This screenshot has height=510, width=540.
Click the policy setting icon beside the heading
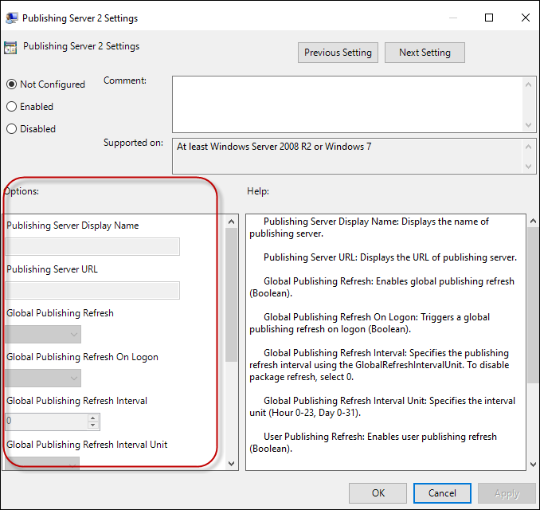pos(11,47)
